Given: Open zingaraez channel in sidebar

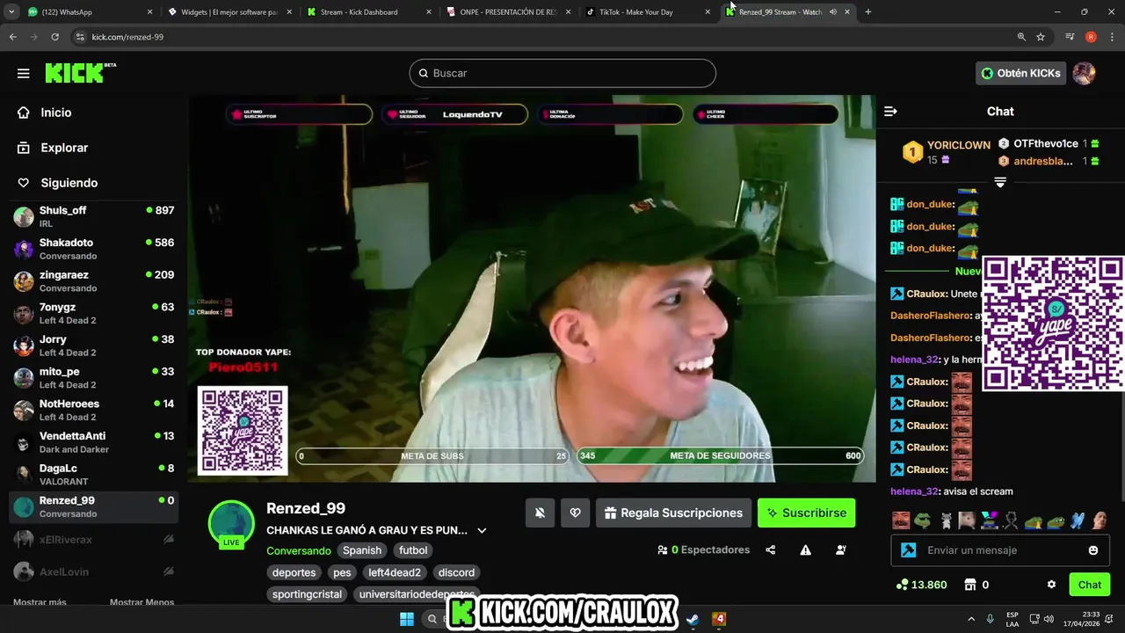Looking at the screenshot, I should click(x=94, y=281).
